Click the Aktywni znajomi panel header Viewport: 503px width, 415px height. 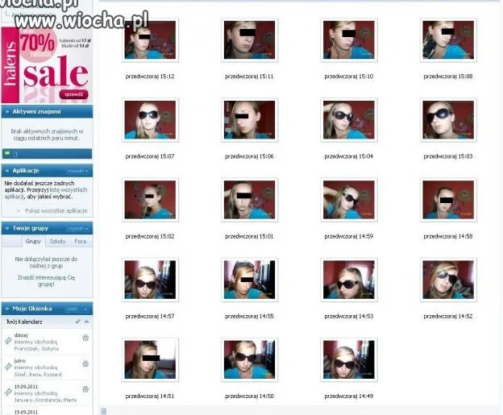pyautogui.click(x=47, y=112)
